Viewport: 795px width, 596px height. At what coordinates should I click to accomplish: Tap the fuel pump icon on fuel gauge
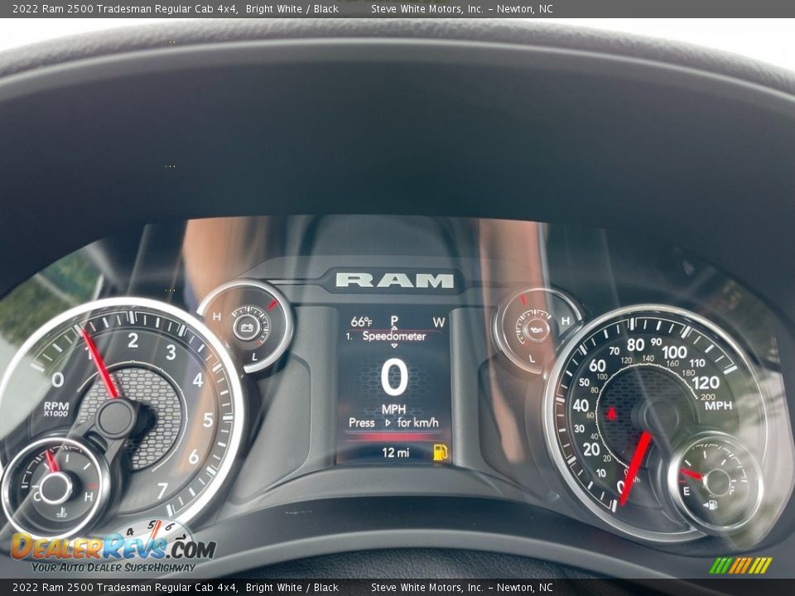710,504
